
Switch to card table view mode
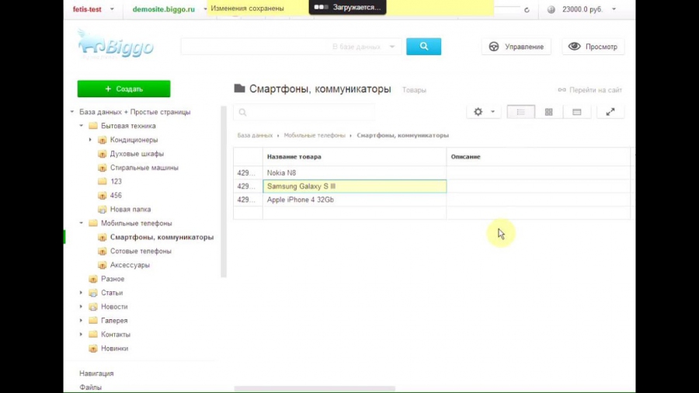[x=577, y=112]
